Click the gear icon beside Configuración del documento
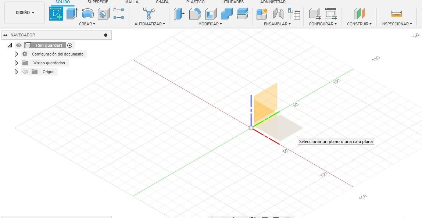 tap(25, 54)
